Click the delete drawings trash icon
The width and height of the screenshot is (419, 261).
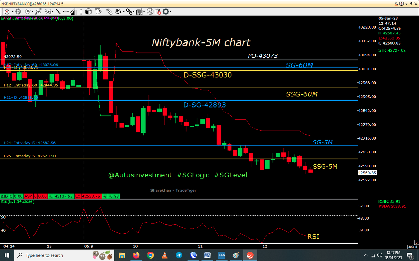point(158,11)
